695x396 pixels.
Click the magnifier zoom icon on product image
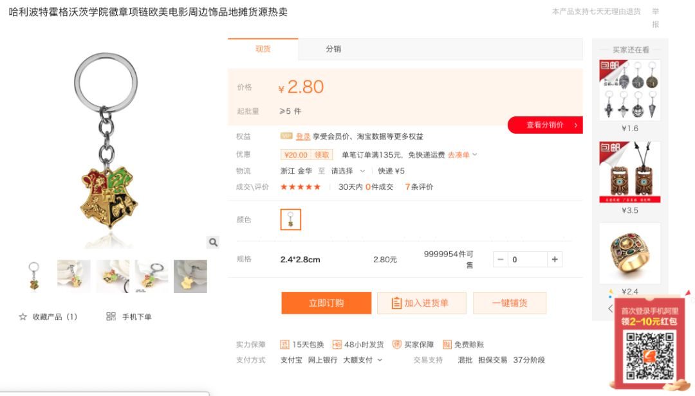point(213,242)
